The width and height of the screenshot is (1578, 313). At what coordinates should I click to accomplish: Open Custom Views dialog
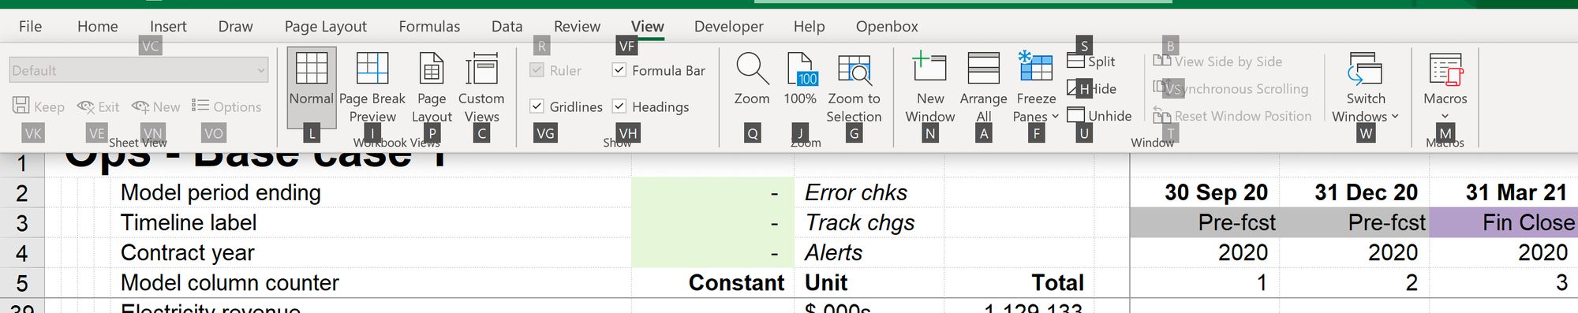point(481,69)
